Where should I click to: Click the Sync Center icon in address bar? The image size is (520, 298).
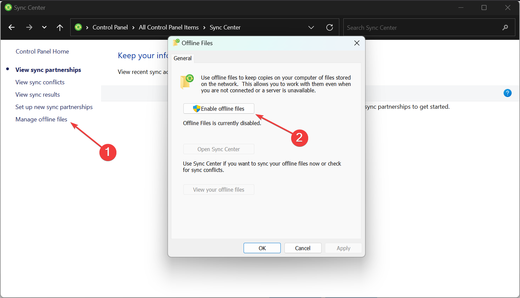click(x=78, y=27)
